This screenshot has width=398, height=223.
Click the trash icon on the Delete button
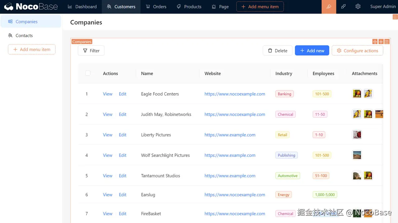click(270, 51)
